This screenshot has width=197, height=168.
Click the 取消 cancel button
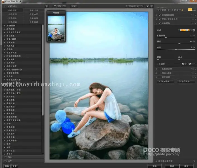[x=172, y=166]
